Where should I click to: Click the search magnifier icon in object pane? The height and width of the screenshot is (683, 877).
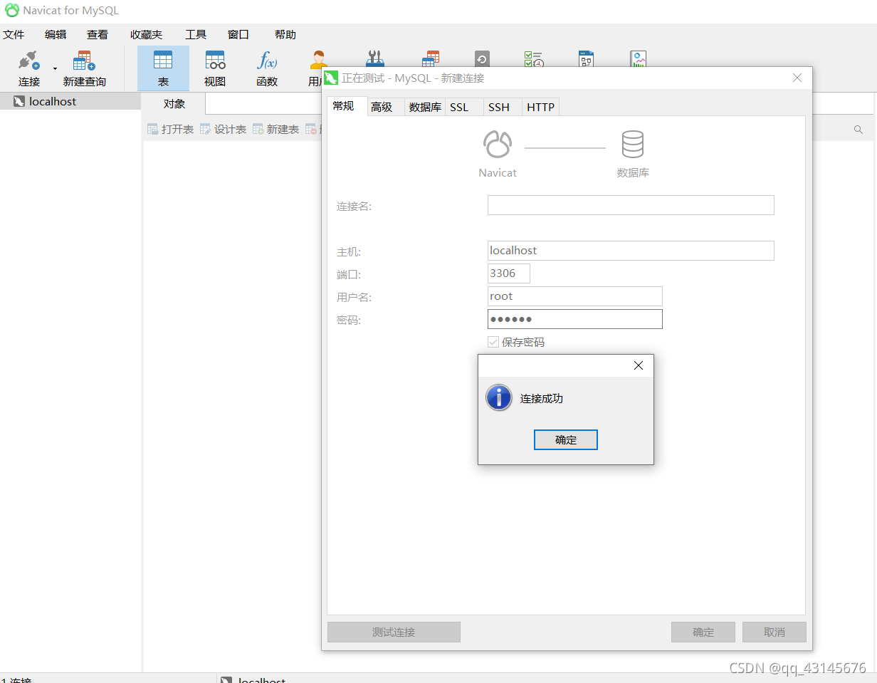point(858,130)
